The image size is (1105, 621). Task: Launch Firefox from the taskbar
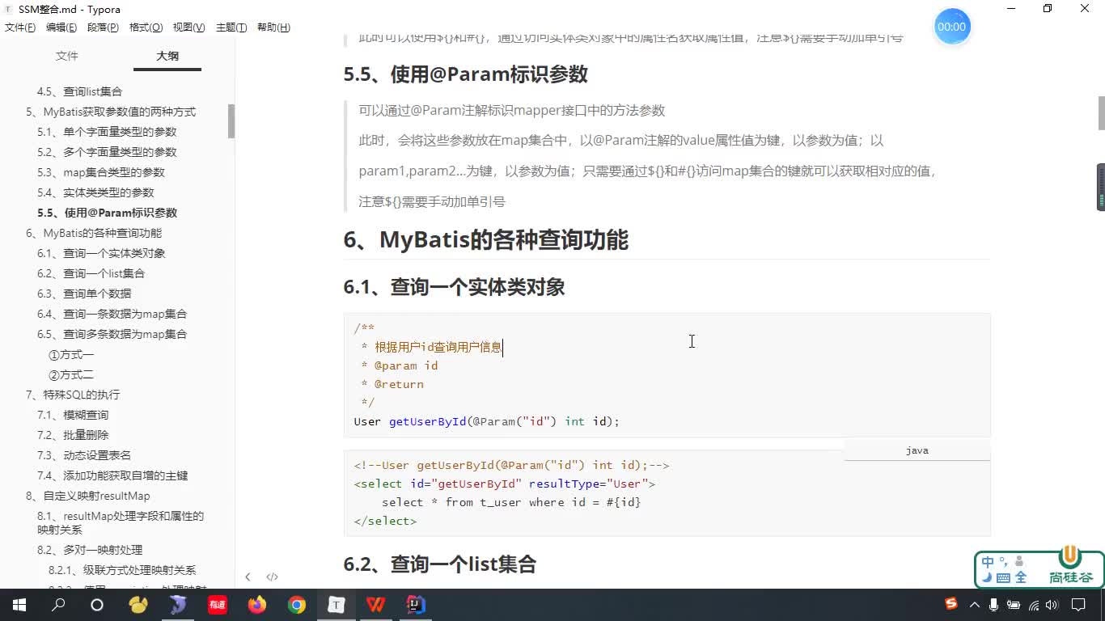click(257, 605)
